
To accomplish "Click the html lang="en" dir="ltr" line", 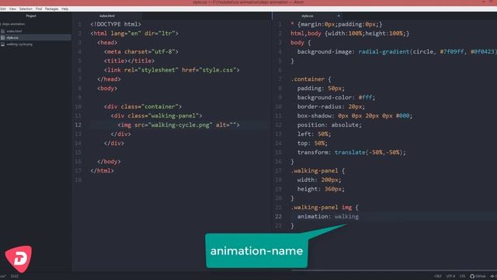I will (134, 33).
